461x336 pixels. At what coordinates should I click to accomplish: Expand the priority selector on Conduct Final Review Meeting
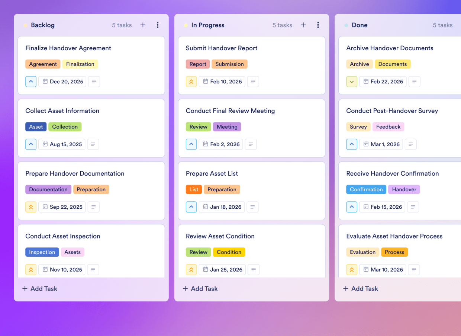pyautogui.click(x=191, y=144)
